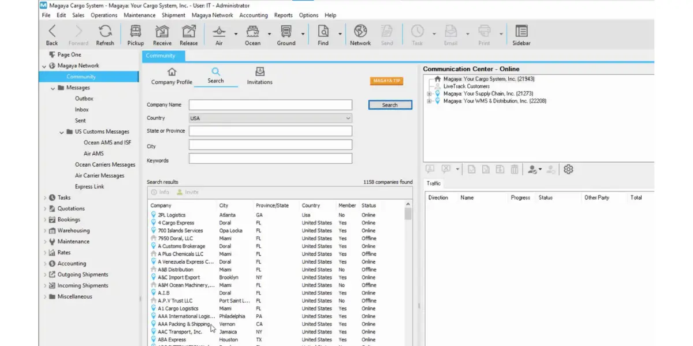Toggle the Sidebar toolbar icon
The width and height of the screenshot is (693, 346).
click(x=521, y=35)
